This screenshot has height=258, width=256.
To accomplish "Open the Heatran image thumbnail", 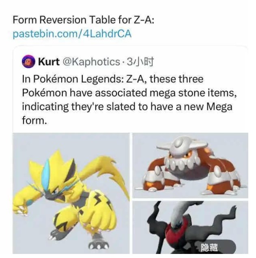I will pos(190,166).
